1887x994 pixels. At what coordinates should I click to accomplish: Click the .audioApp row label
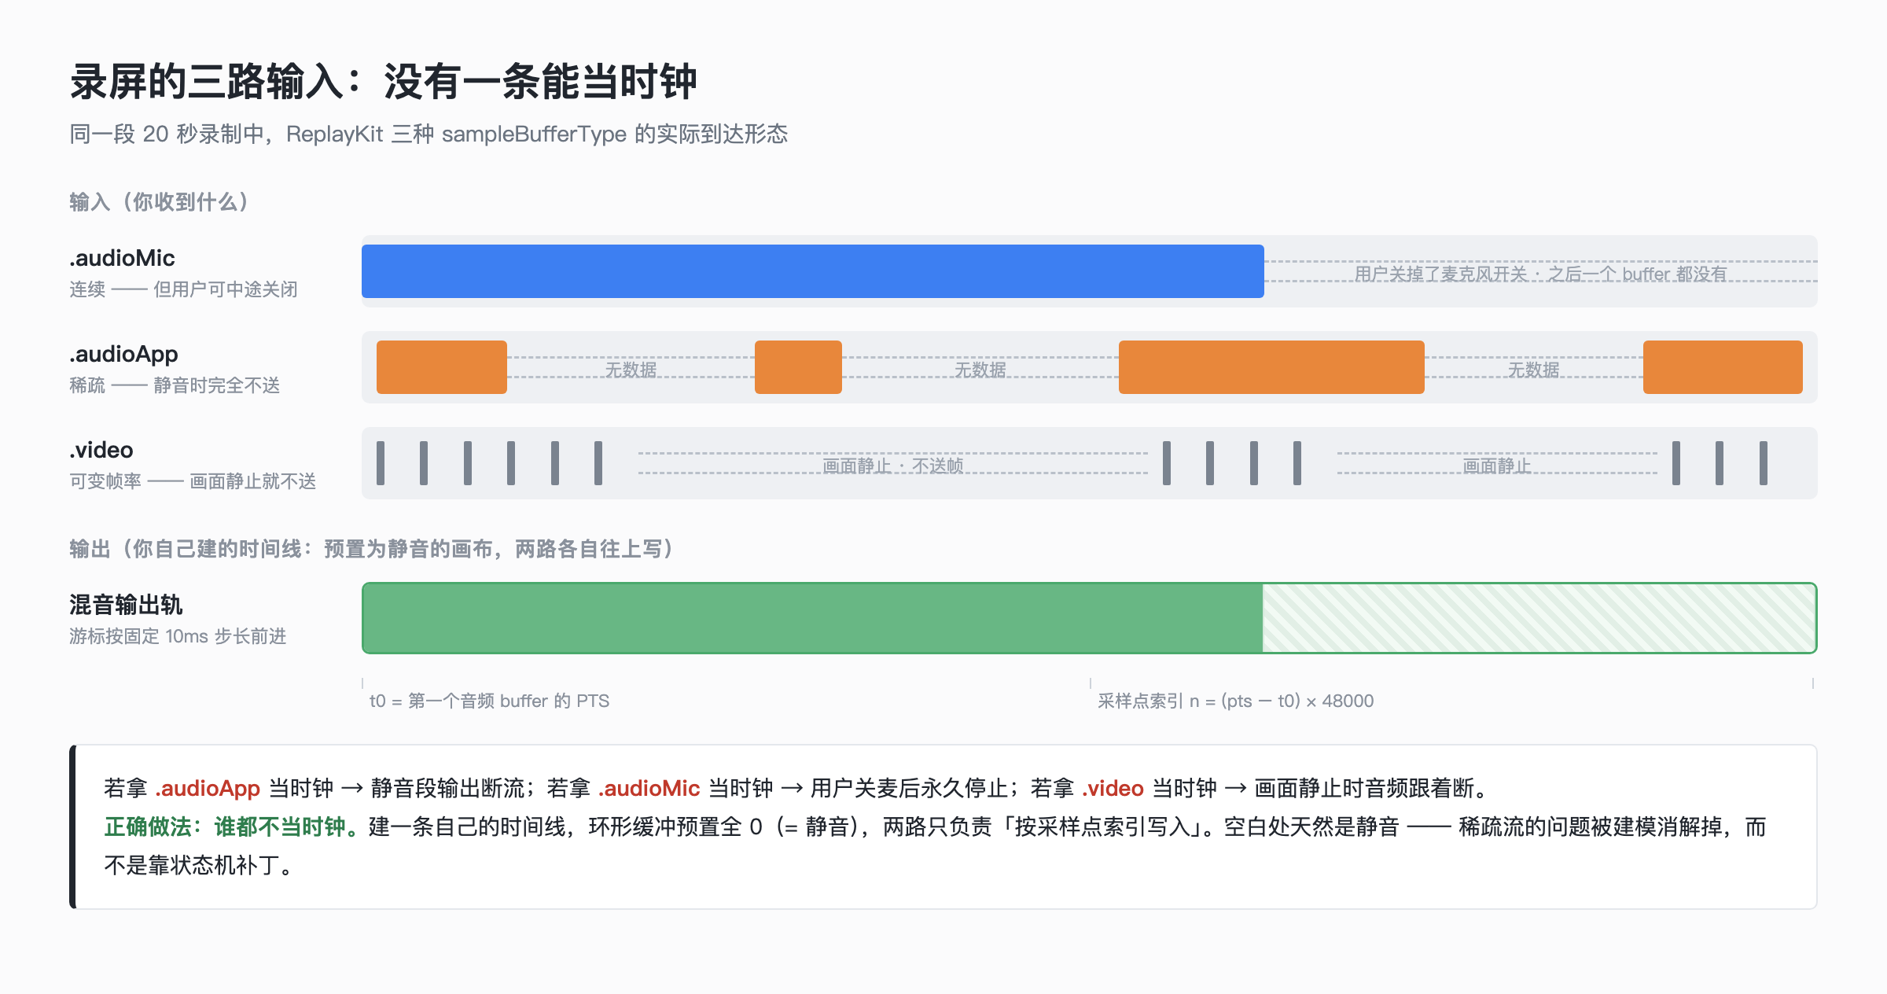[x=123, y=355]
